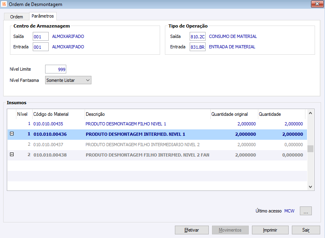Click the ellipsis button beside Último acesso
This screenshot has height=238, width=325.
tap(306, 211)
